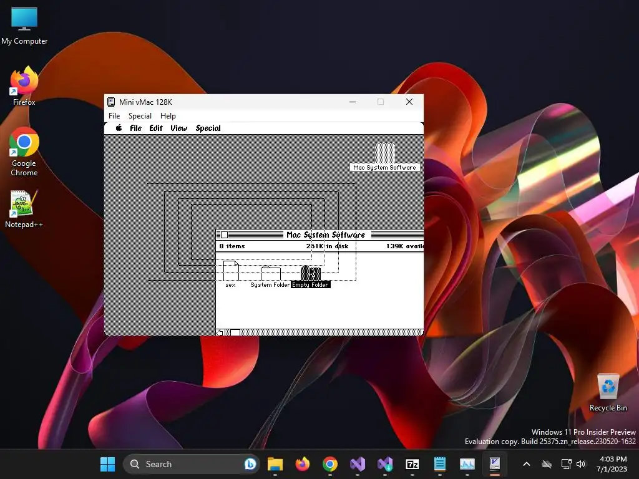Image resolution: width=639 pixels, height=479 pixels.
Task: Open the resource monitor taskbar icon
Action: click(467, 464)
